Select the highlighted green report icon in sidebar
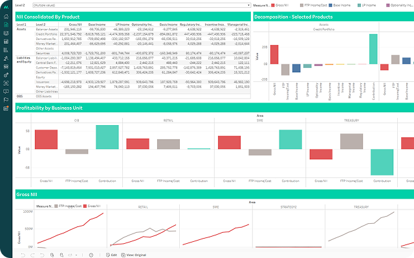414x258 pixels. pos(6,25)
